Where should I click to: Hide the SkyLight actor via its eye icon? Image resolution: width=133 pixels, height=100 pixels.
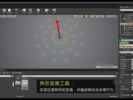click(120, 17)
